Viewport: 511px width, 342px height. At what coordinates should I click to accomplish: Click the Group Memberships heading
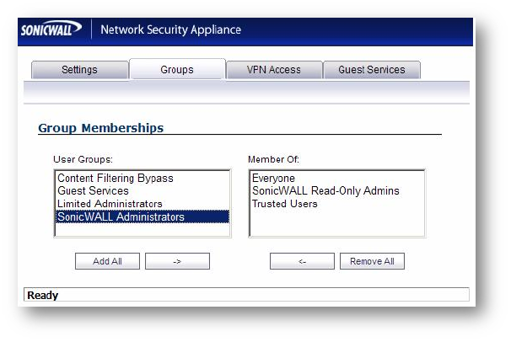tap(100, 128)
